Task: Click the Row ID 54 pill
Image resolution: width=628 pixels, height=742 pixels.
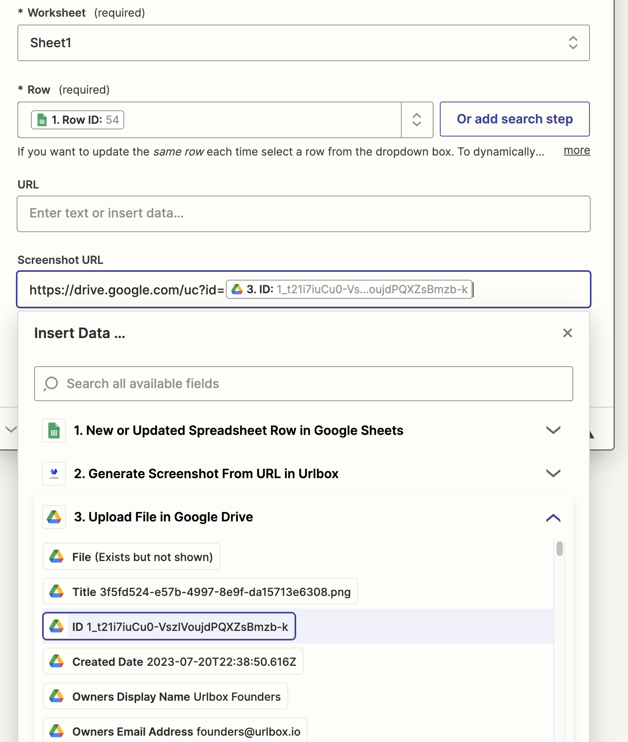Action: click(x=78, y=120)
